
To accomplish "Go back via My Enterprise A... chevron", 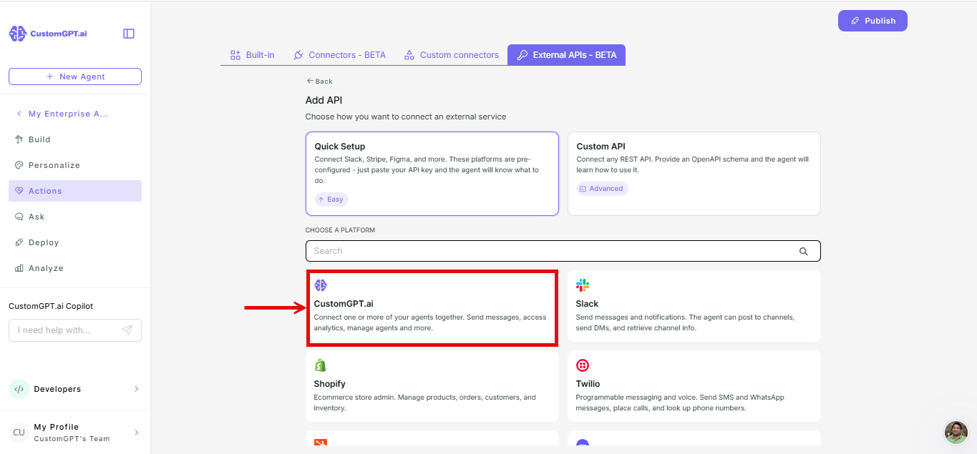I will click(x=19, y=114).
